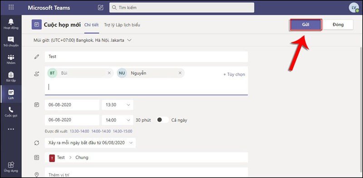The image size is (363, 178).
Task: Click the date calendar icon
Action: 37,105
